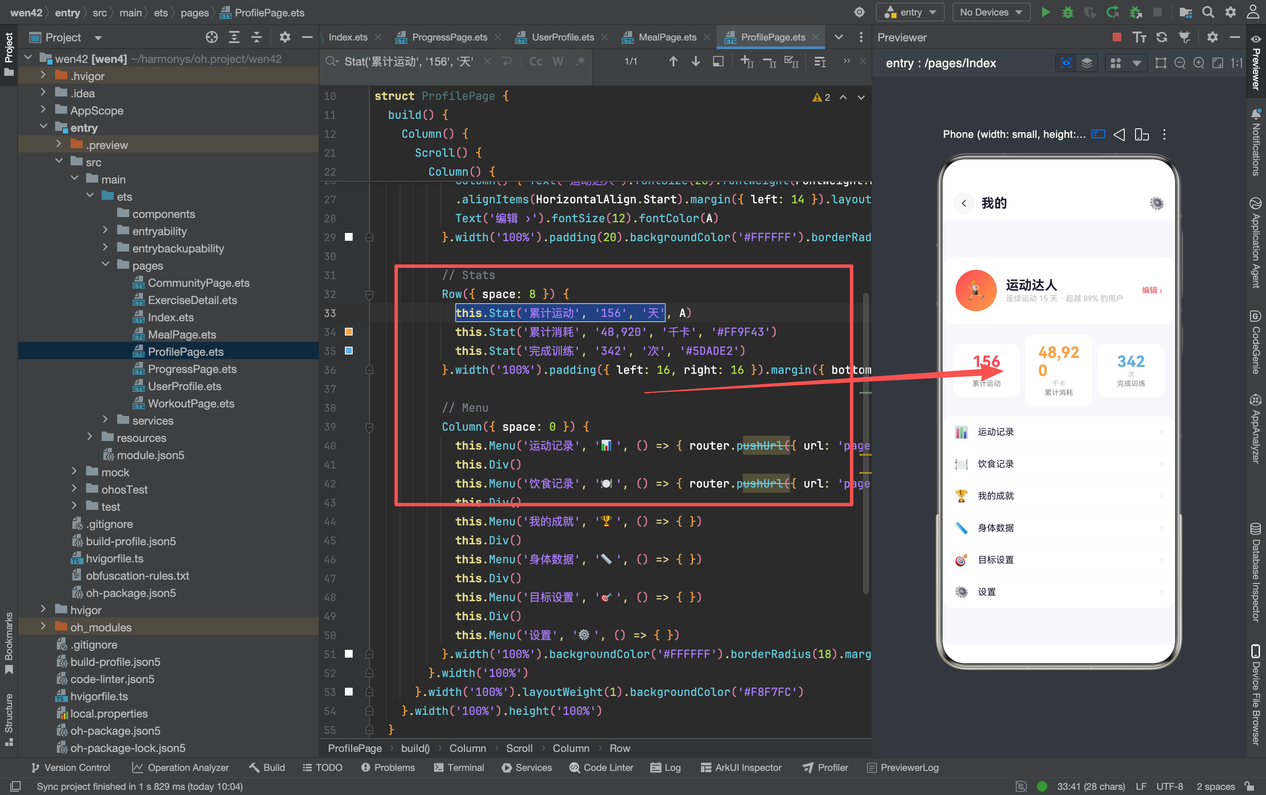
Task: Toggle Words (W) search option
Action: click(558, 62)
